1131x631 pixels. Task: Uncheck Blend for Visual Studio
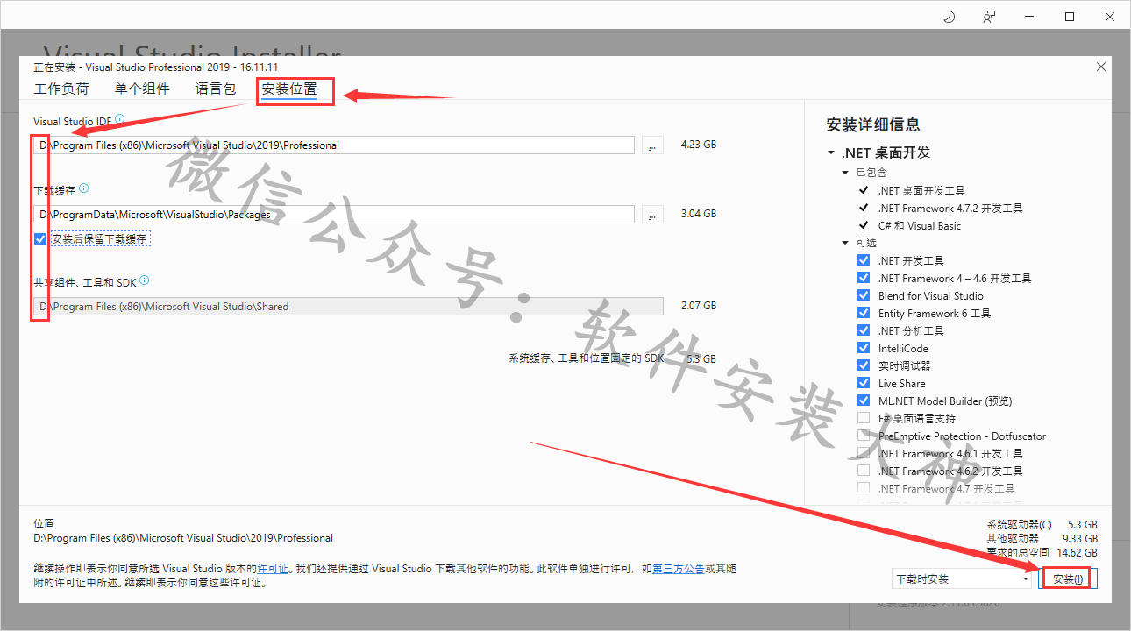(864, 295)
